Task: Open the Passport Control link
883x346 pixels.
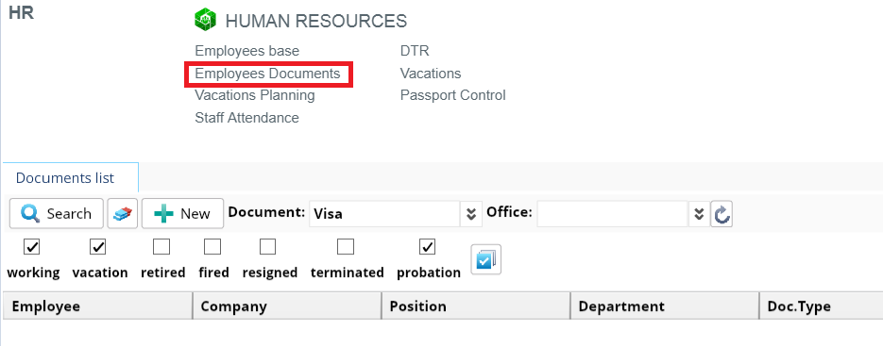Action: (x=452, y=95)
